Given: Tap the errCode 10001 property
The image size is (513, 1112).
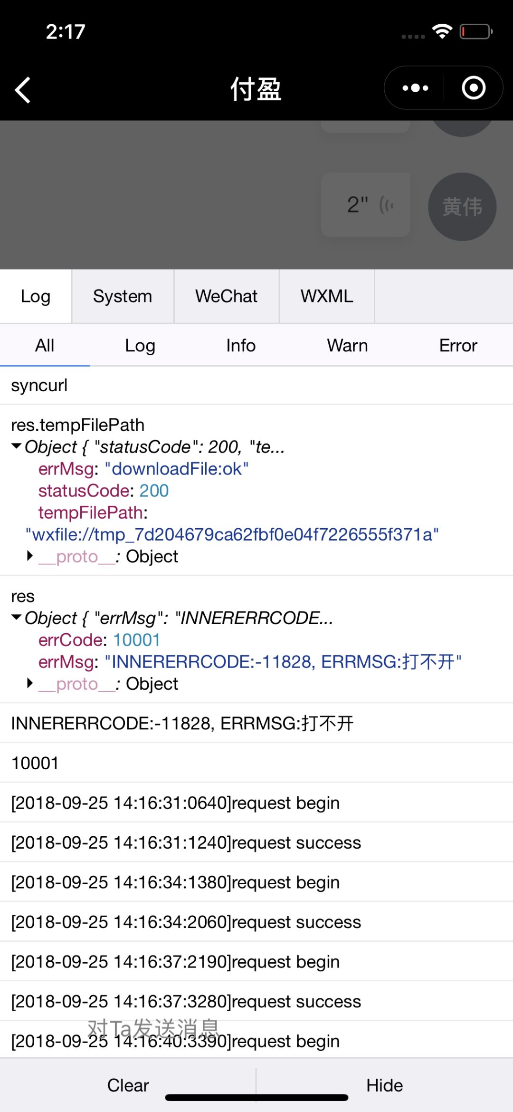Looking at the screenshot, I should (99, 640).
